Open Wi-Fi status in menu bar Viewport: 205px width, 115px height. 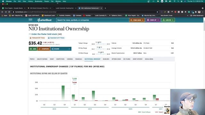click(x=175, y=1)
